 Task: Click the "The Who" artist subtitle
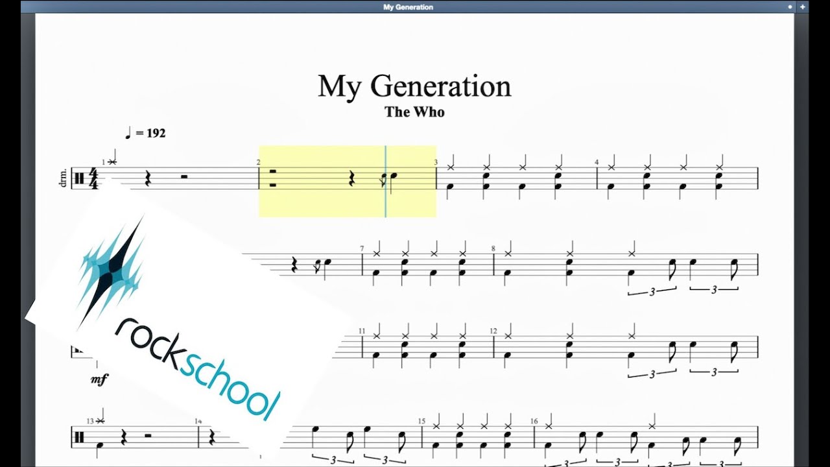pyautogui.click(x=414, y=112)
